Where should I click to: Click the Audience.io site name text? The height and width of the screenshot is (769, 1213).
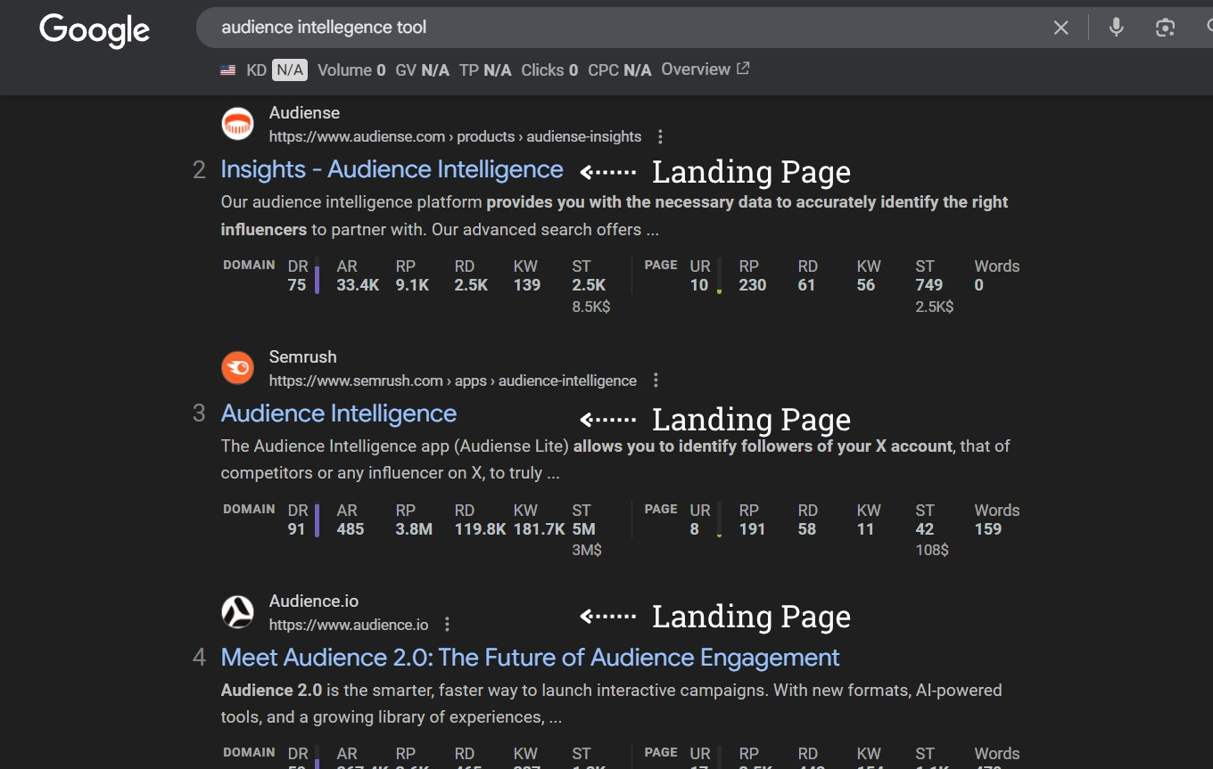coord(314,601)
